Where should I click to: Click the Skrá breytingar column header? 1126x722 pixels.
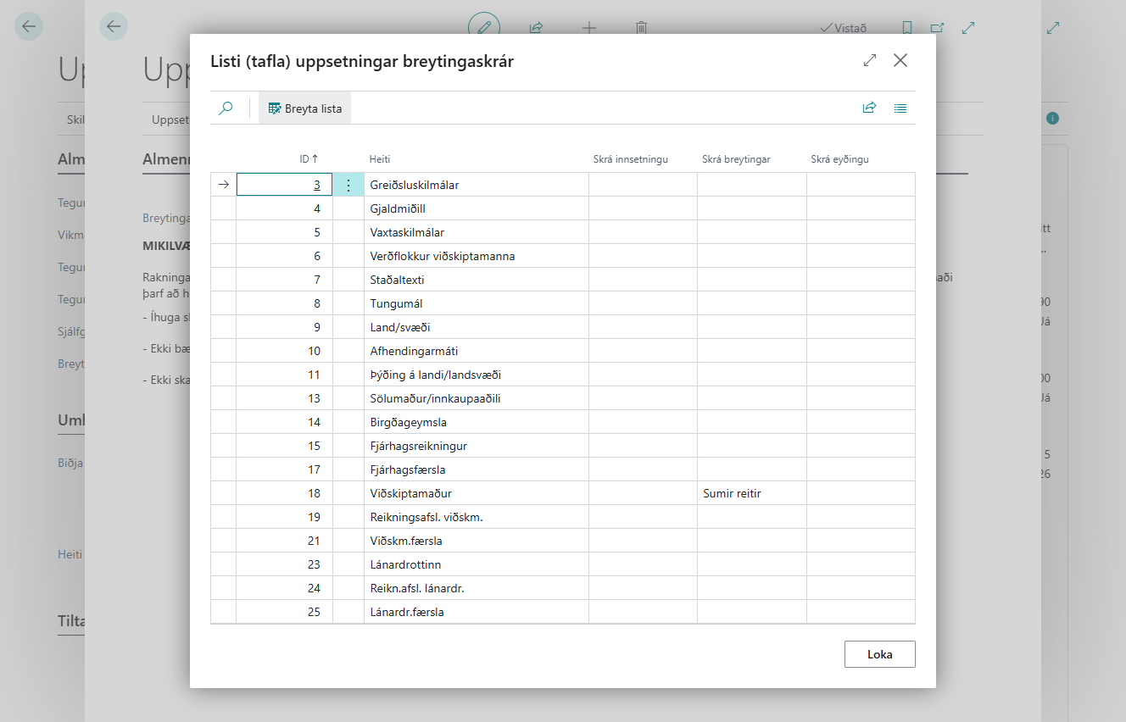click(x=736, y=158)
